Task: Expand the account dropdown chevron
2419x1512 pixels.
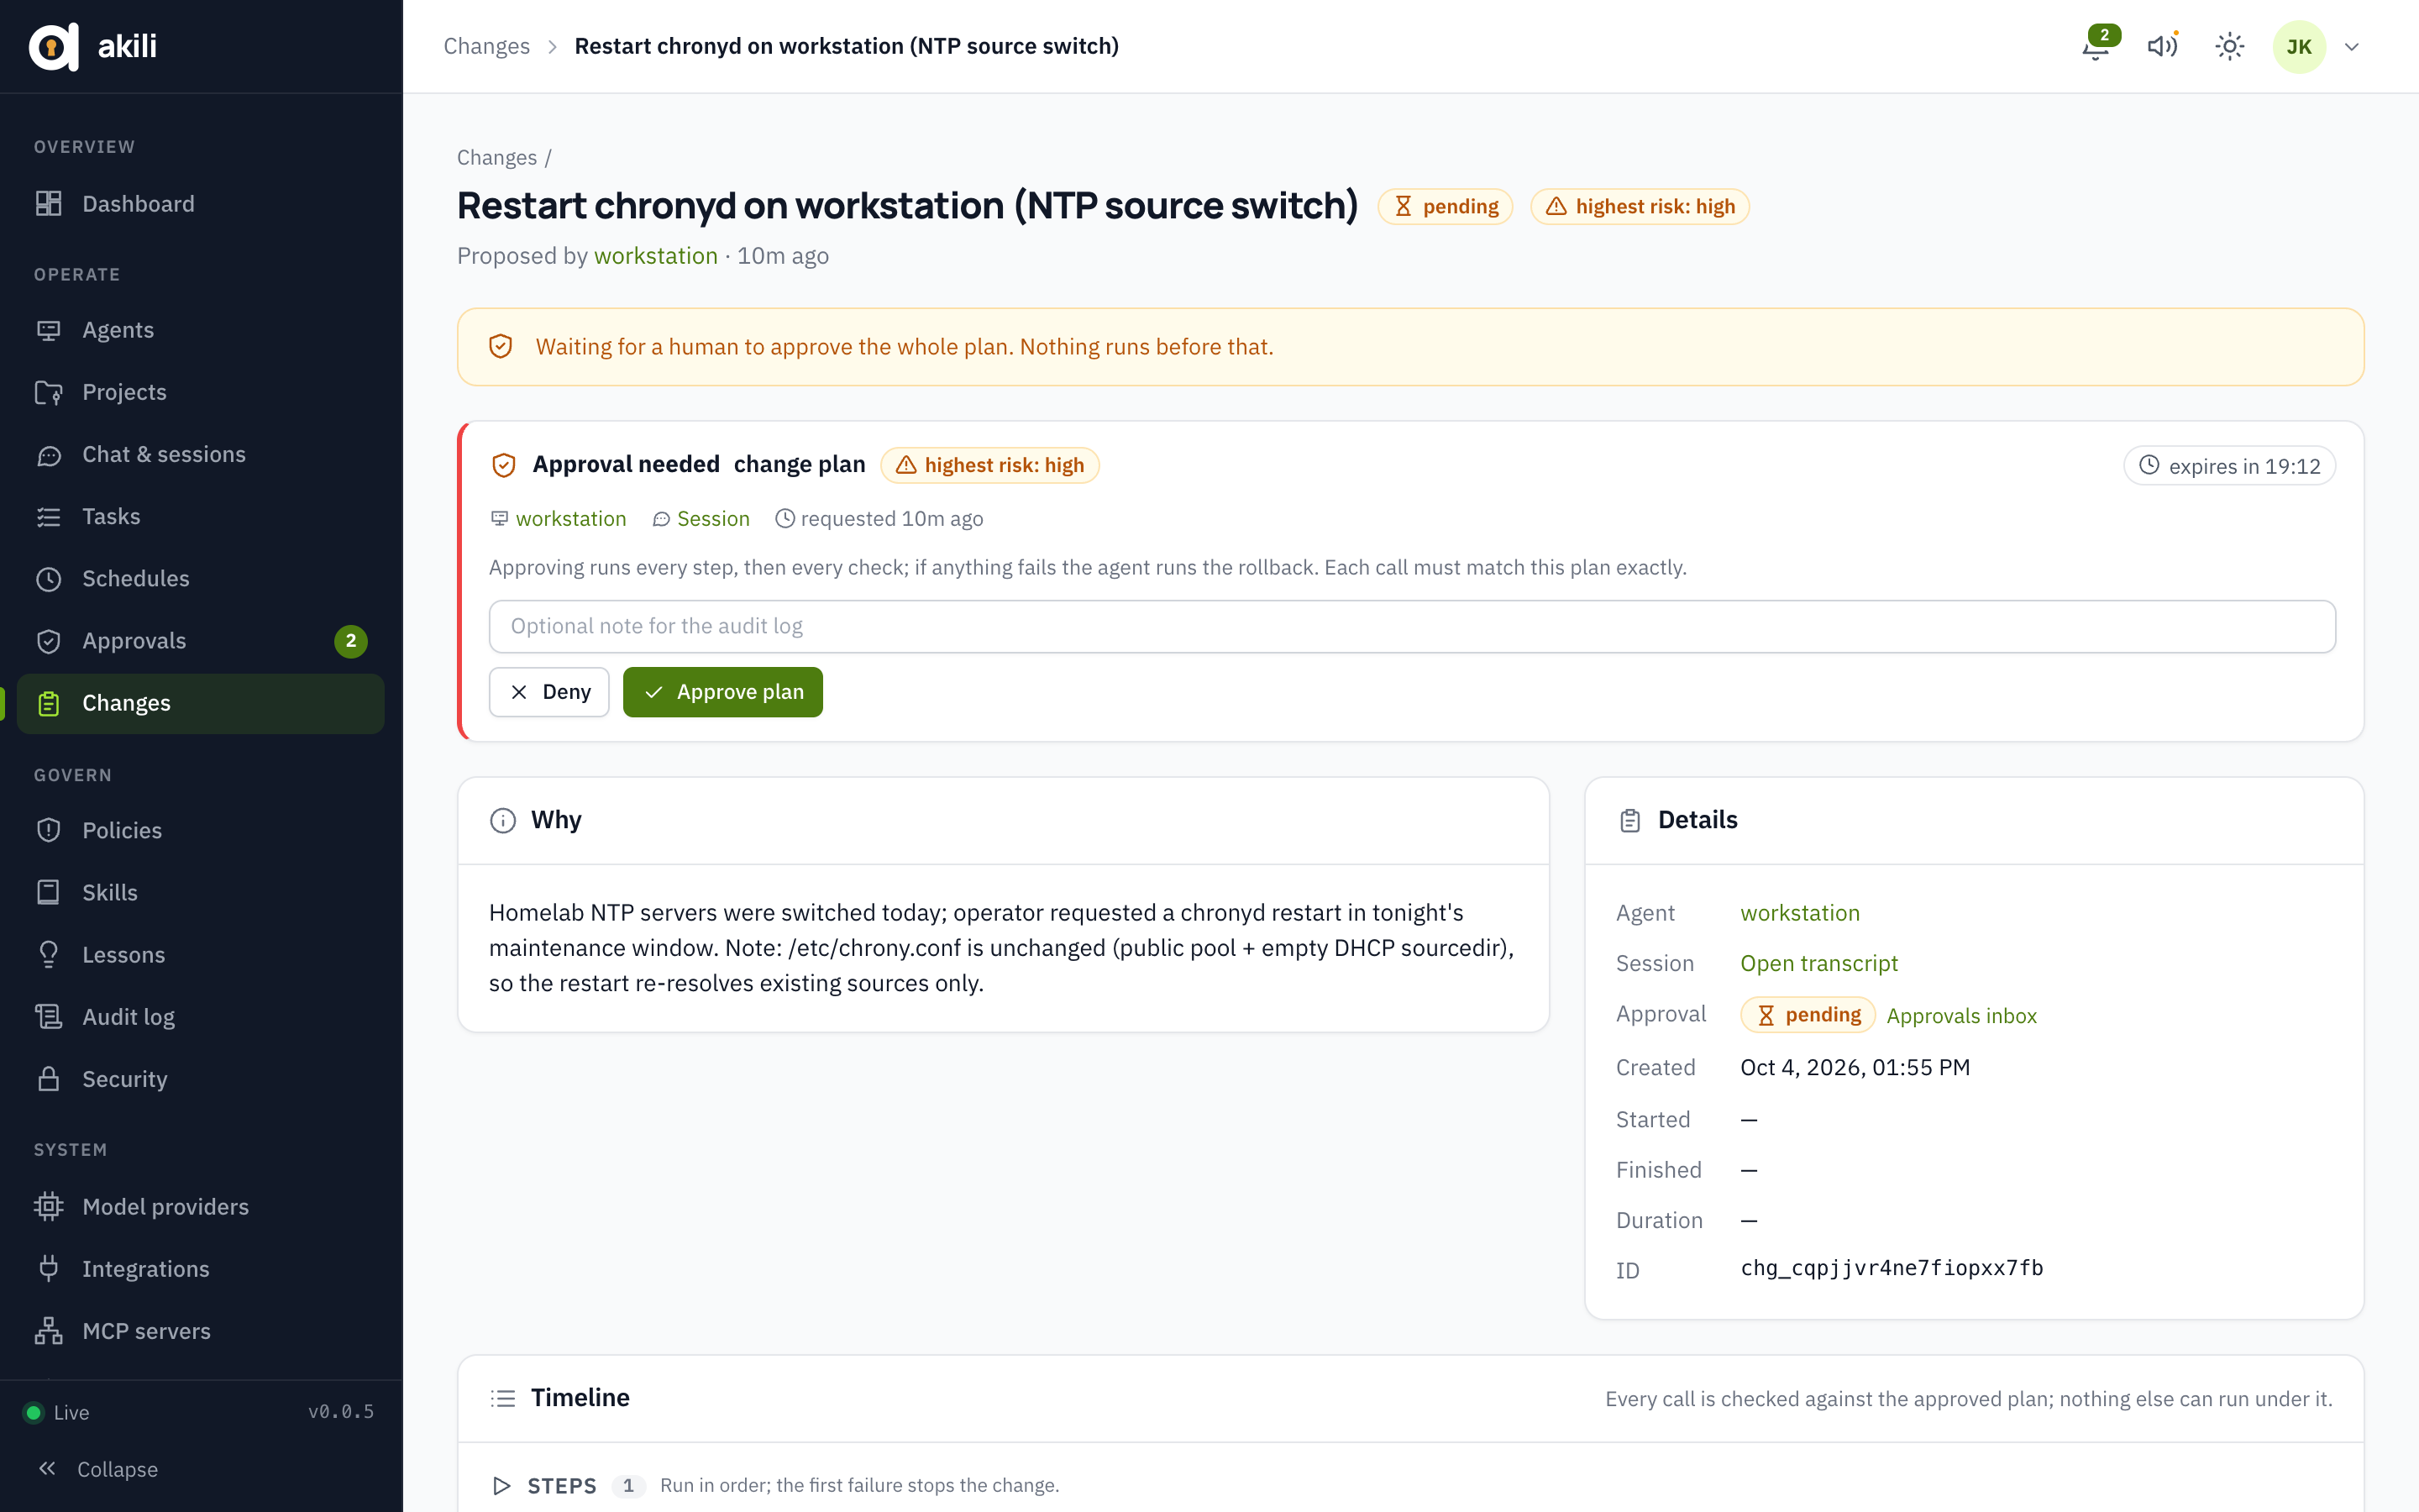Action: [2352, 47]
